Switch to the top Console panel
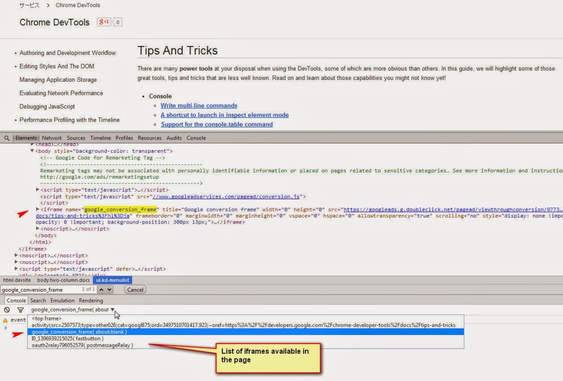Image resolution: width=563 pixels, height=381 pixels. (x=196, y=138)
